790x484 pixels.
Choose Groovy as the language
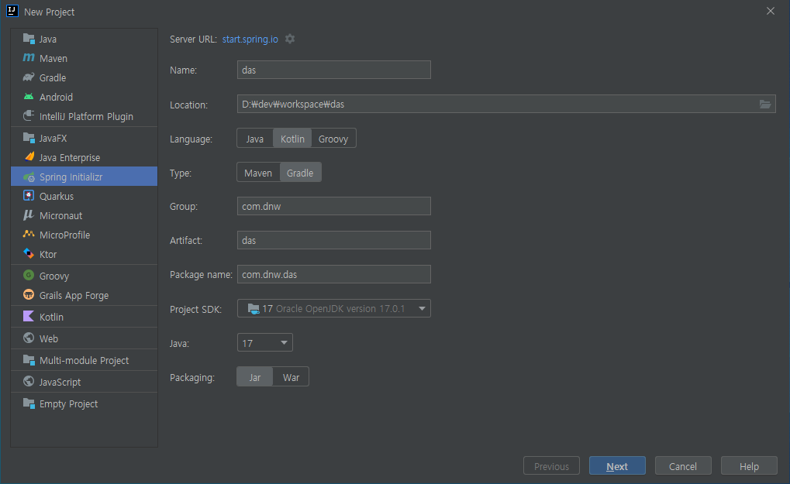333,139
